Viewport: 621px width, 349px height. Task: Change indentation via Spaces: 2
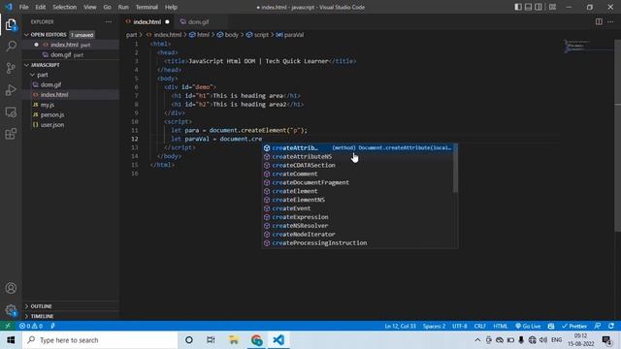click(434, 326)
